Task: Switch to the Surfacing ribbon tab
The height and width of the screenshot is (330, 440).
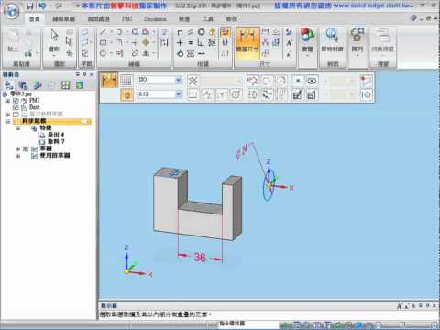Action: (x=99, y=18)
